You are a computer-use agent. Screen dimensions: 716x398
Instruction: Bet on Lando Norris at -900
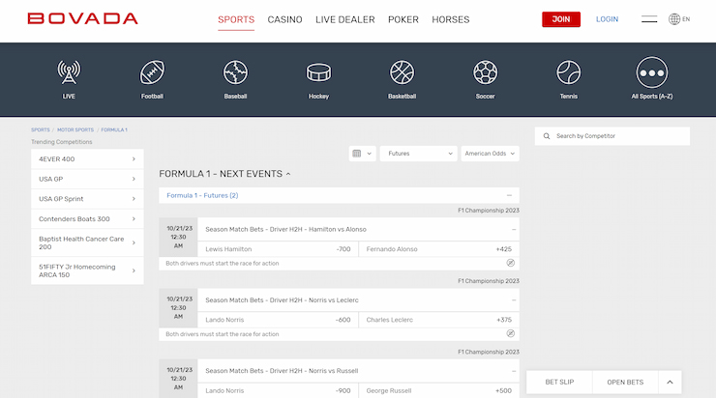(278, 390)
